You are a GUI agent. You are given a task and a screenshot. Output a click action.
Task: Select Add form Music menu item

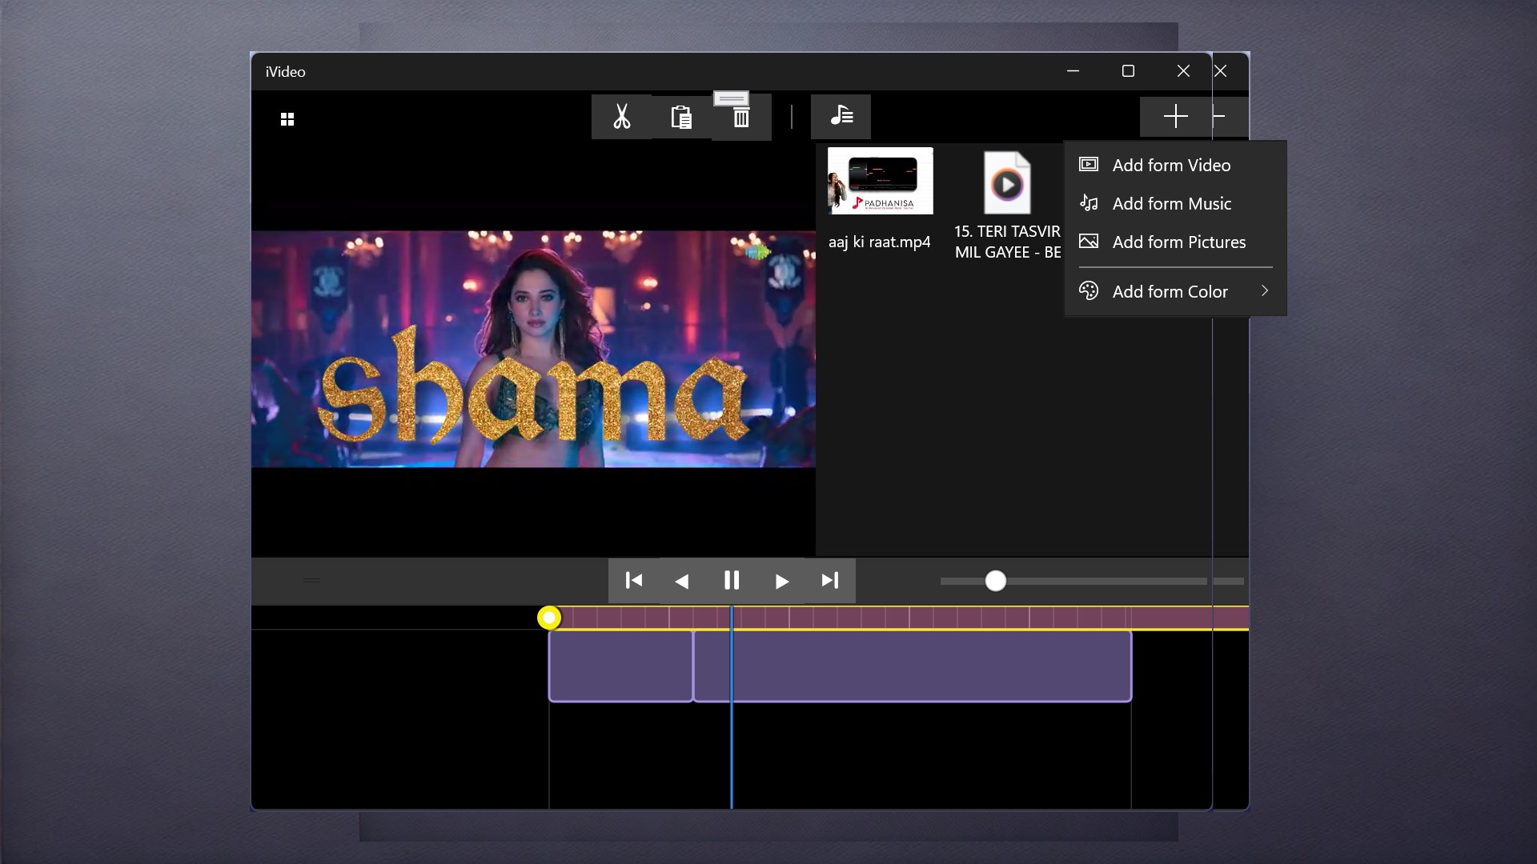tap(1171, 204)
